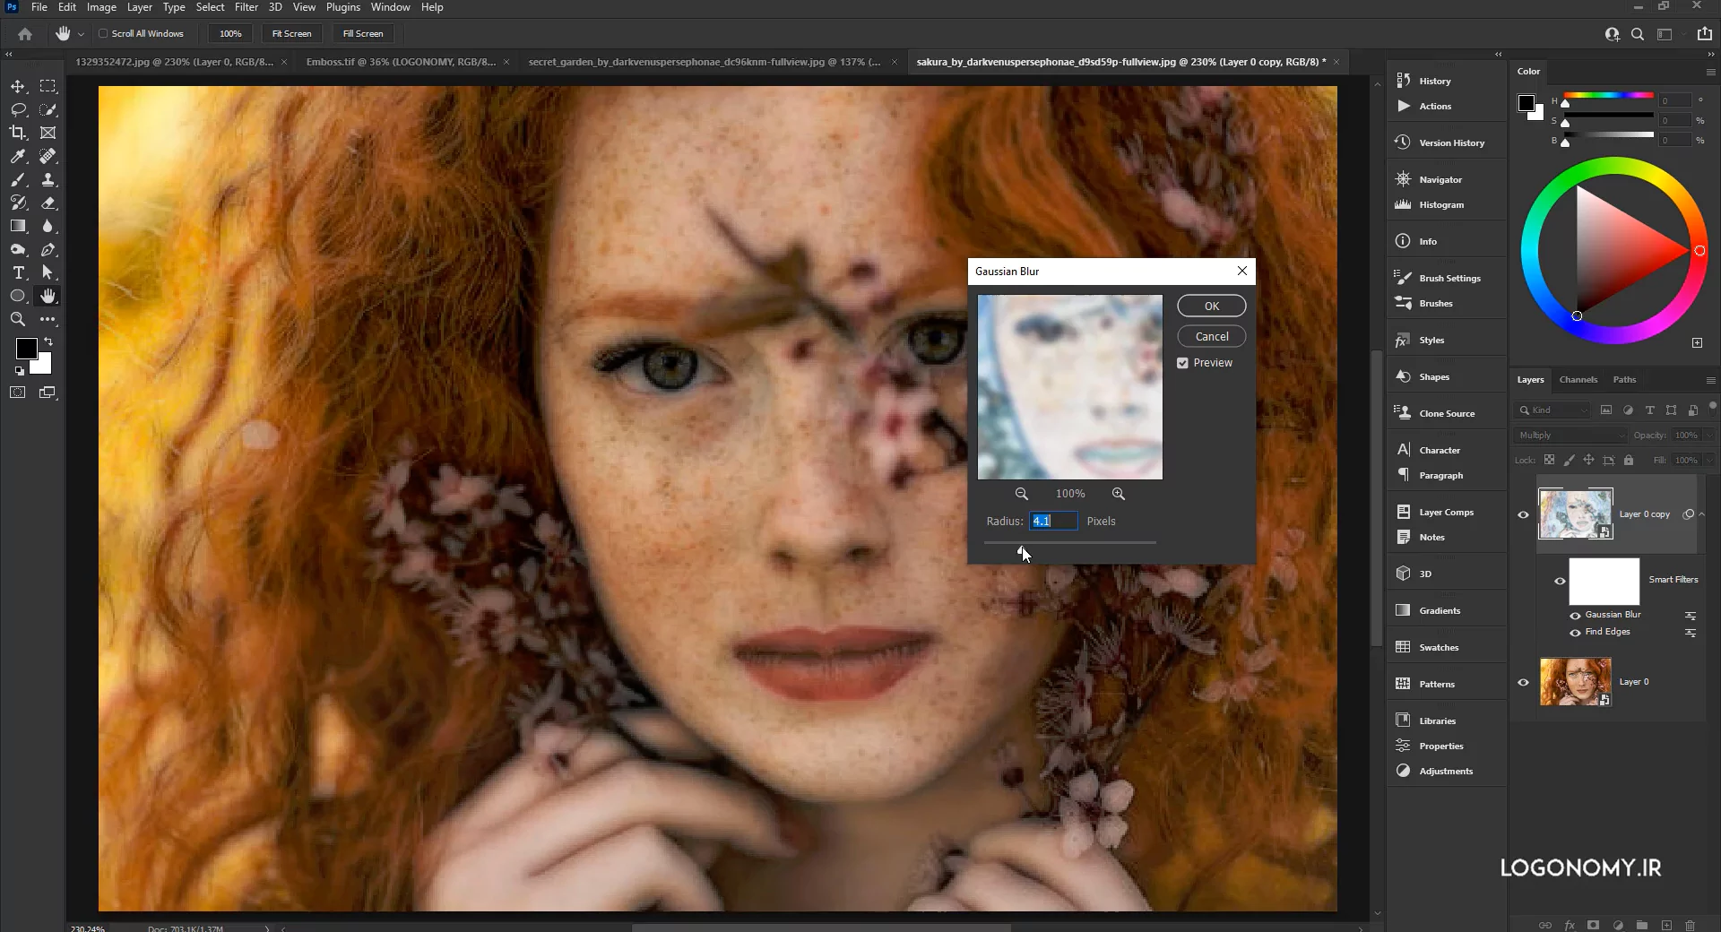Select the Horizontal Type tool
The width and height of the screenshot is (1721, 932).
point(18,273)
